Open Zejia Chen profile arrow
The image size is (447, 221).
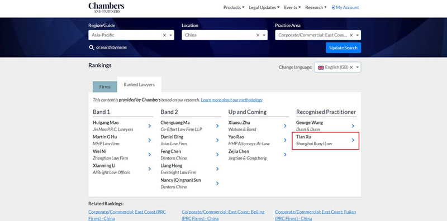(x=285, y=155)
